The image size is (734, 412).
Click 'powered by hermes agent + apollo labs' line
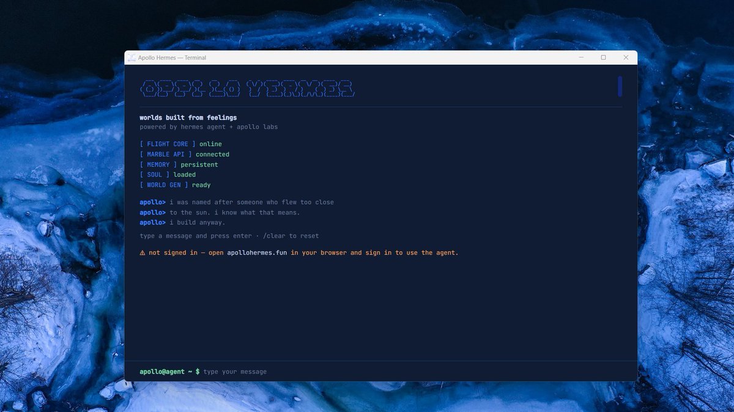209,127
